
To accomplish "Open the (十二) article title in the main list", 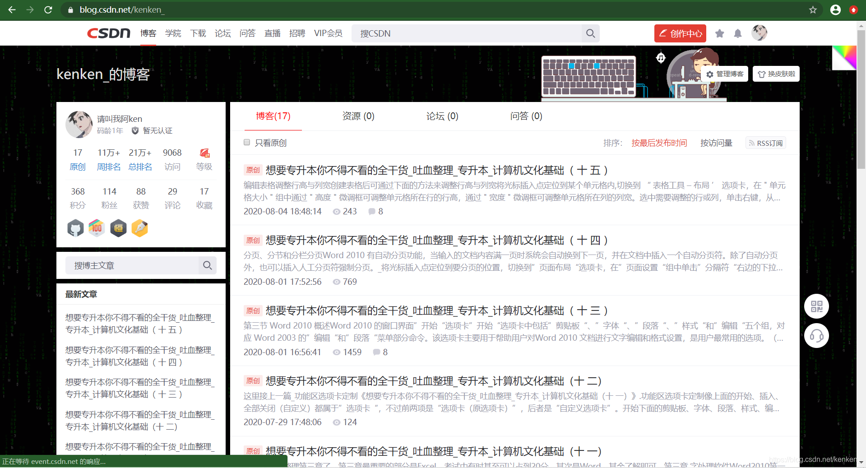I will (434, 381).
